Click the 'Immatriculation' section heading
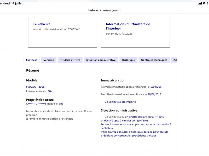Screen dimensions: 209x156 click(113, 80)
